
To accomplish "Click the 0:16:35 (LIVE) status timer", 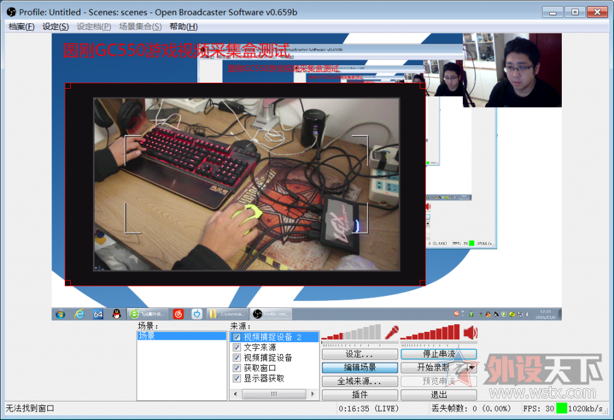I will coord(369,409).
